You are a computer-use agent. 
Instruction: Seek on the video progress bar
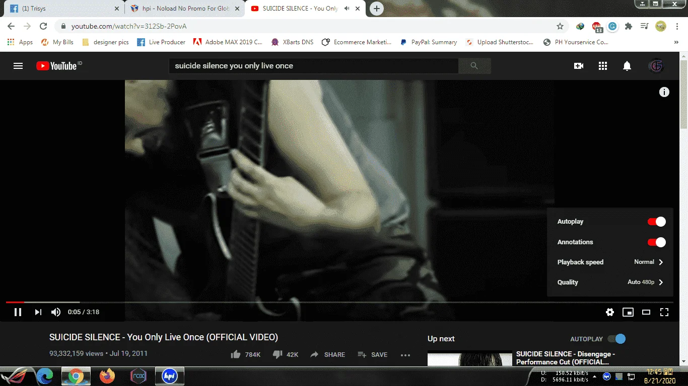pyautogui.click(x=340, y=302)
